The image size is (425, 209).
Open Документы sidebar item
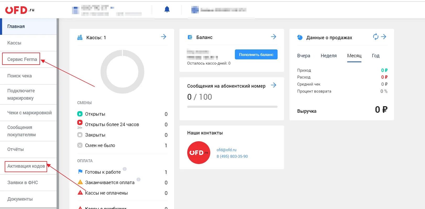28,199
